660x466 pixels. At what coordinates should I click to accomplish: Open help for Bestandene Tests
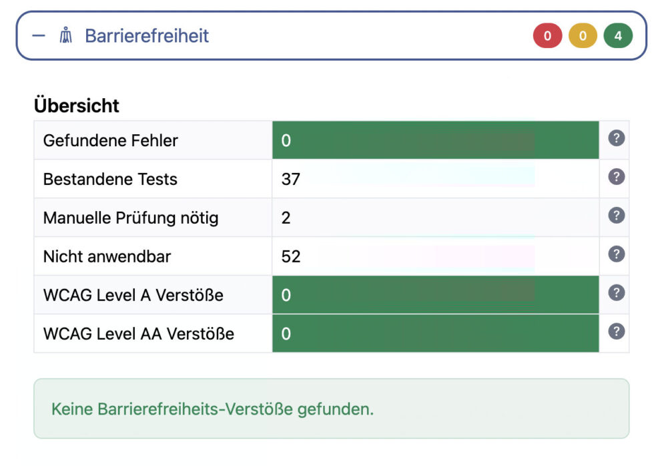615,177
